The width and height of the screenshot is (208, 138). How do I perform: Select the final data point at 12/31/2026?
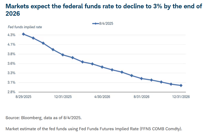click(x=181, y=85)
